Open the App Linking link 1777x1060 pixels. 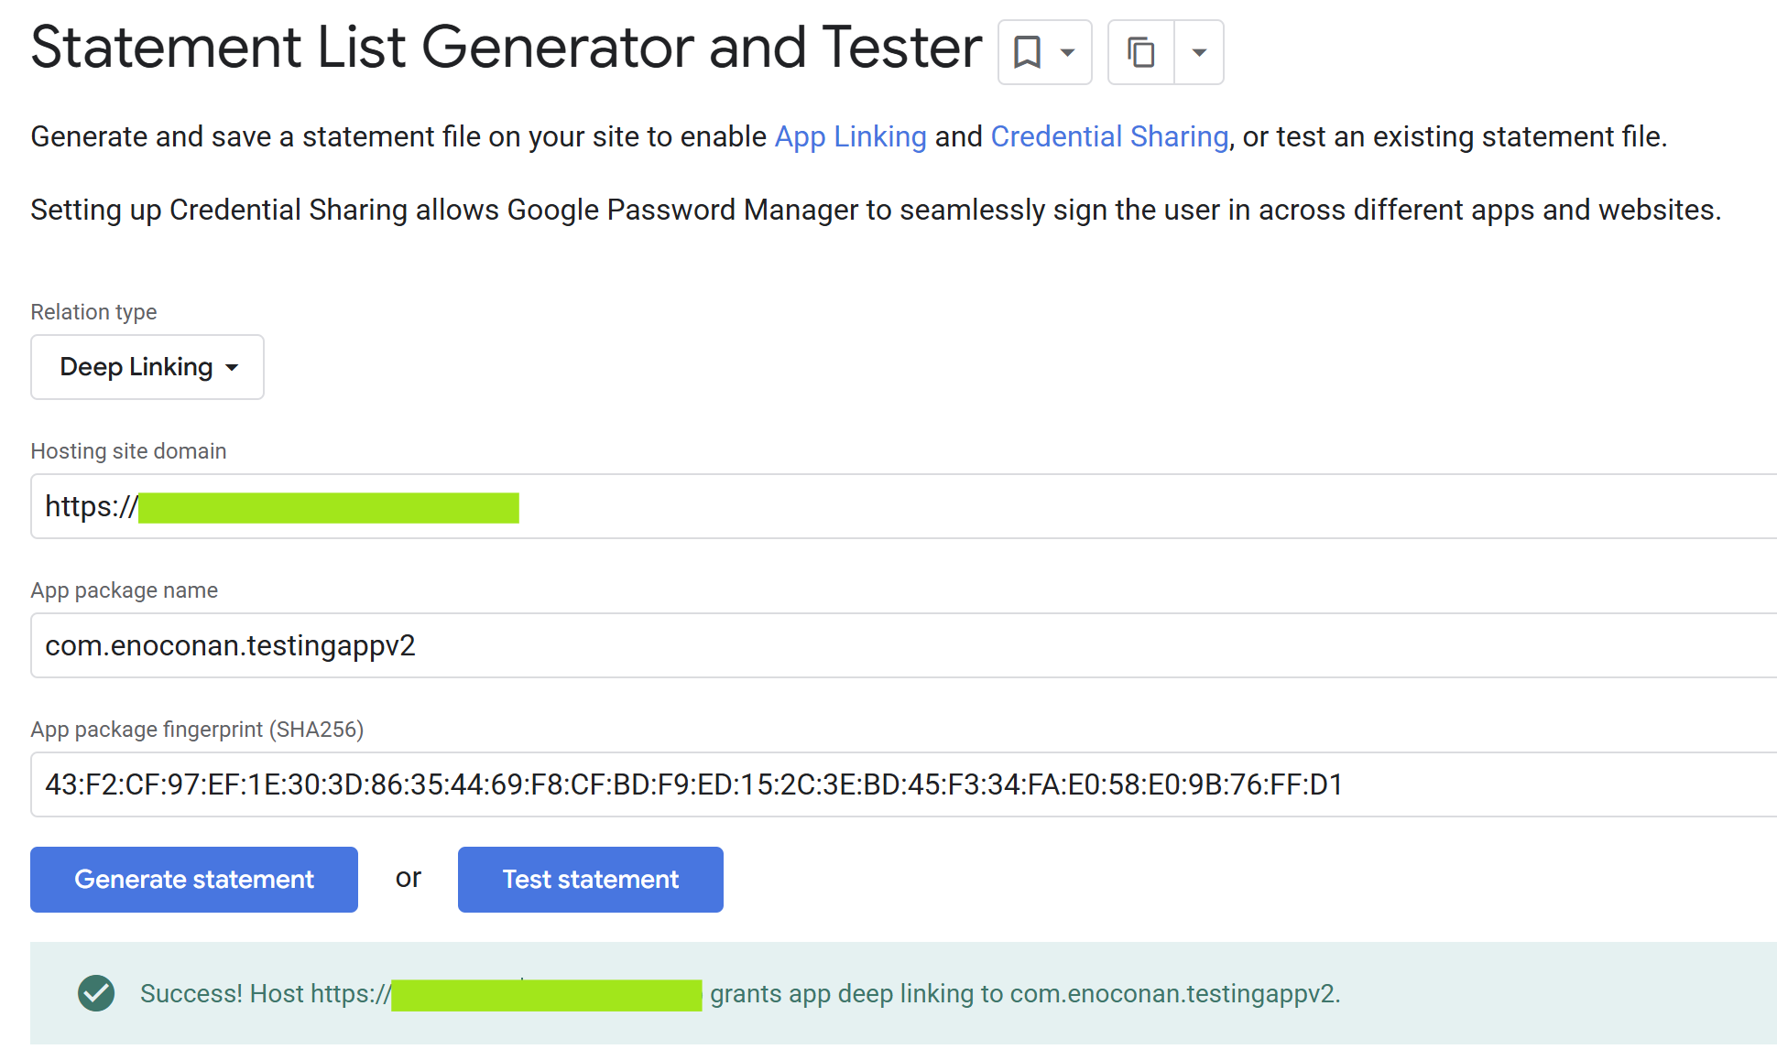[x=850, y=136]
